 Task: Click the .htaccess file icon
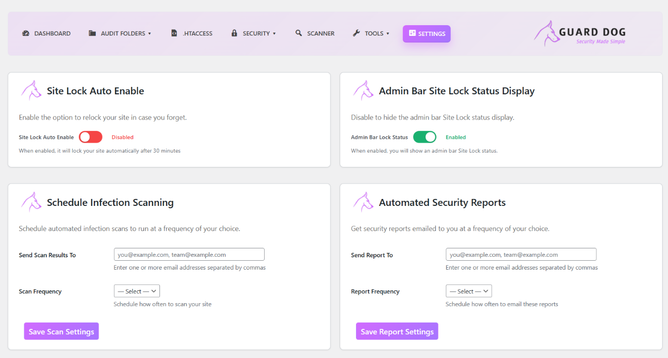174,34
